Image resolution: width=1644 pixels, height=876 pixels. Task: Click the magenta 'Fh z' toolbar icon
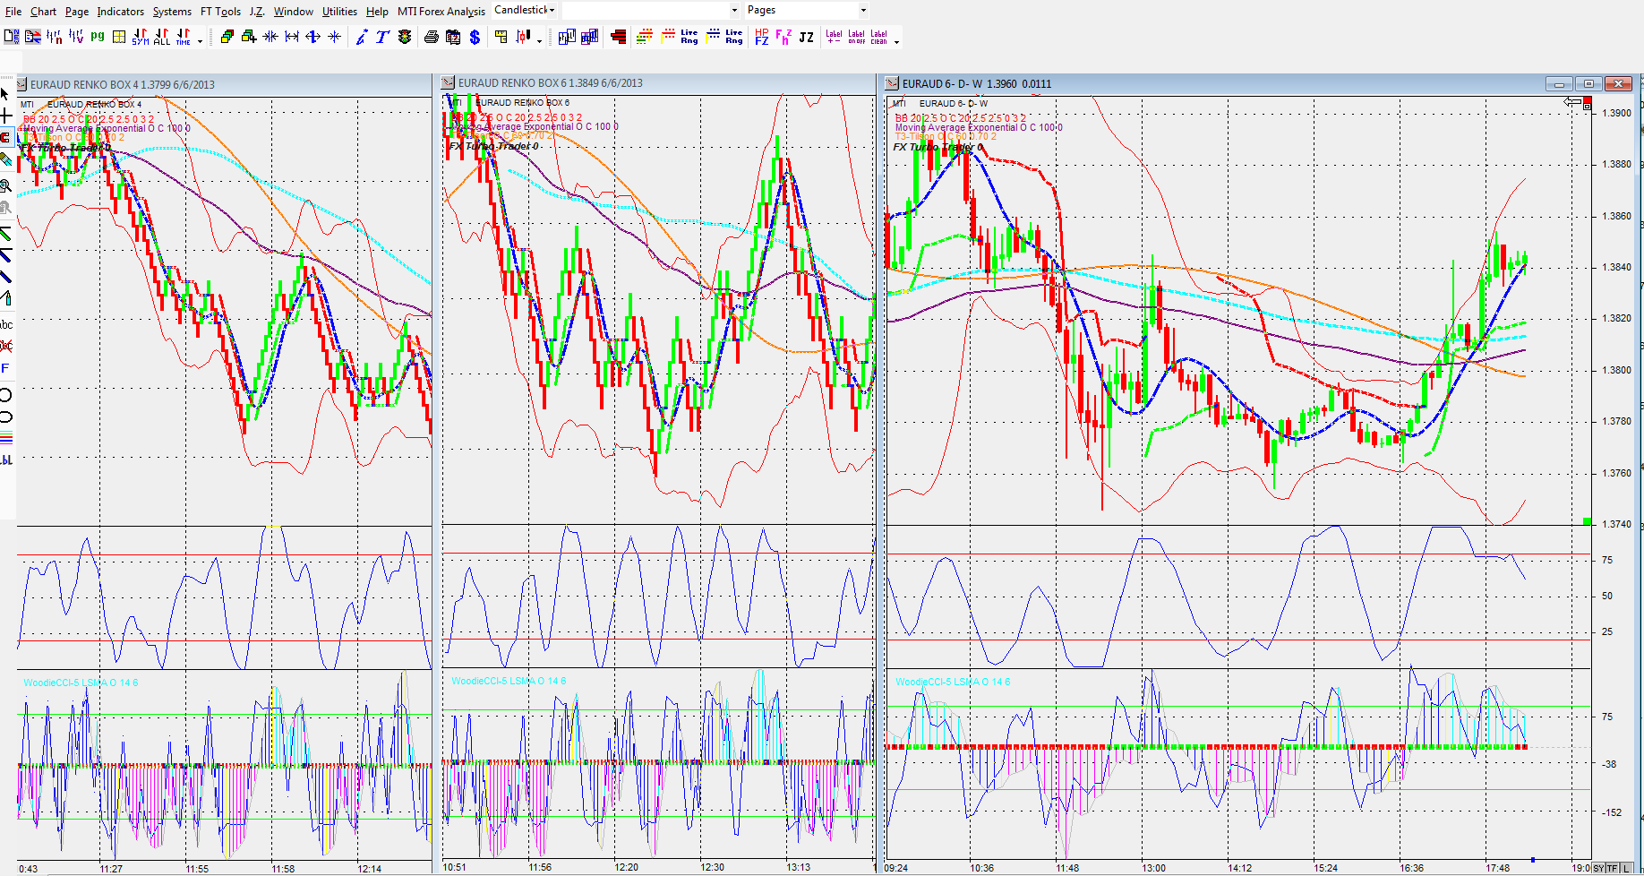coord(783,37)
